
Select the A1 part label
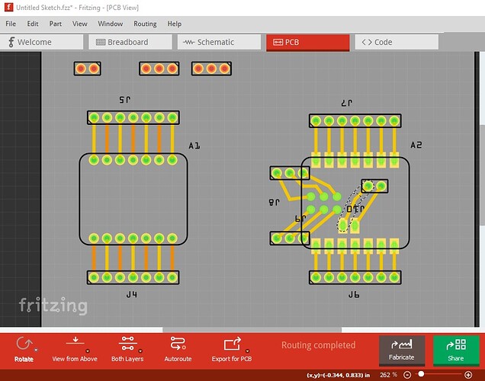coord(194,146)
